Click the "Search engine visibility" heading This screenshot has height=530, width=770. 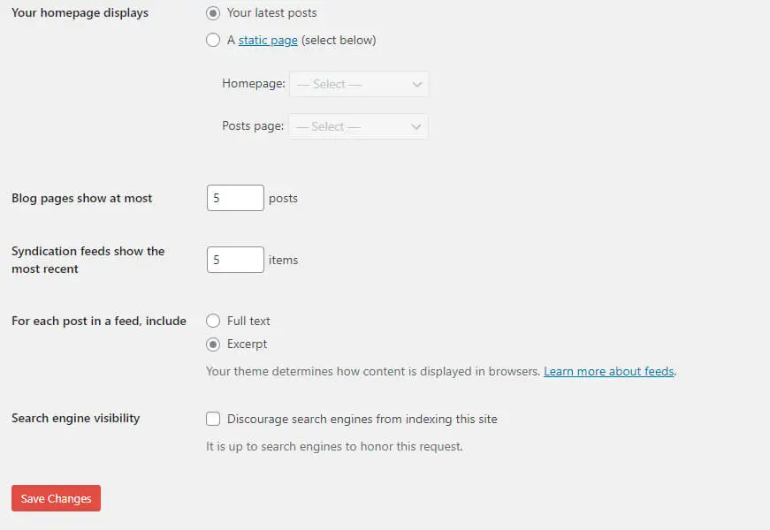tap(76, 418)
